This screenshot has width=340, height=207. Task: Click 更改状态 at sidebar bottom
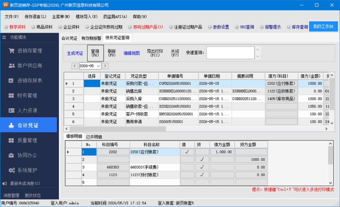tap(33, 195)
